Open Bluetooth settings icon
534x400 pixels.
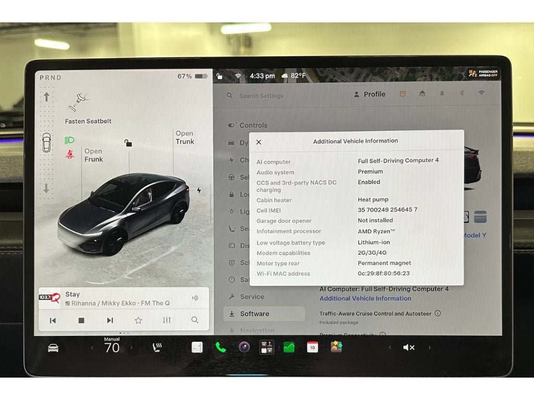(x=462, y=93)
